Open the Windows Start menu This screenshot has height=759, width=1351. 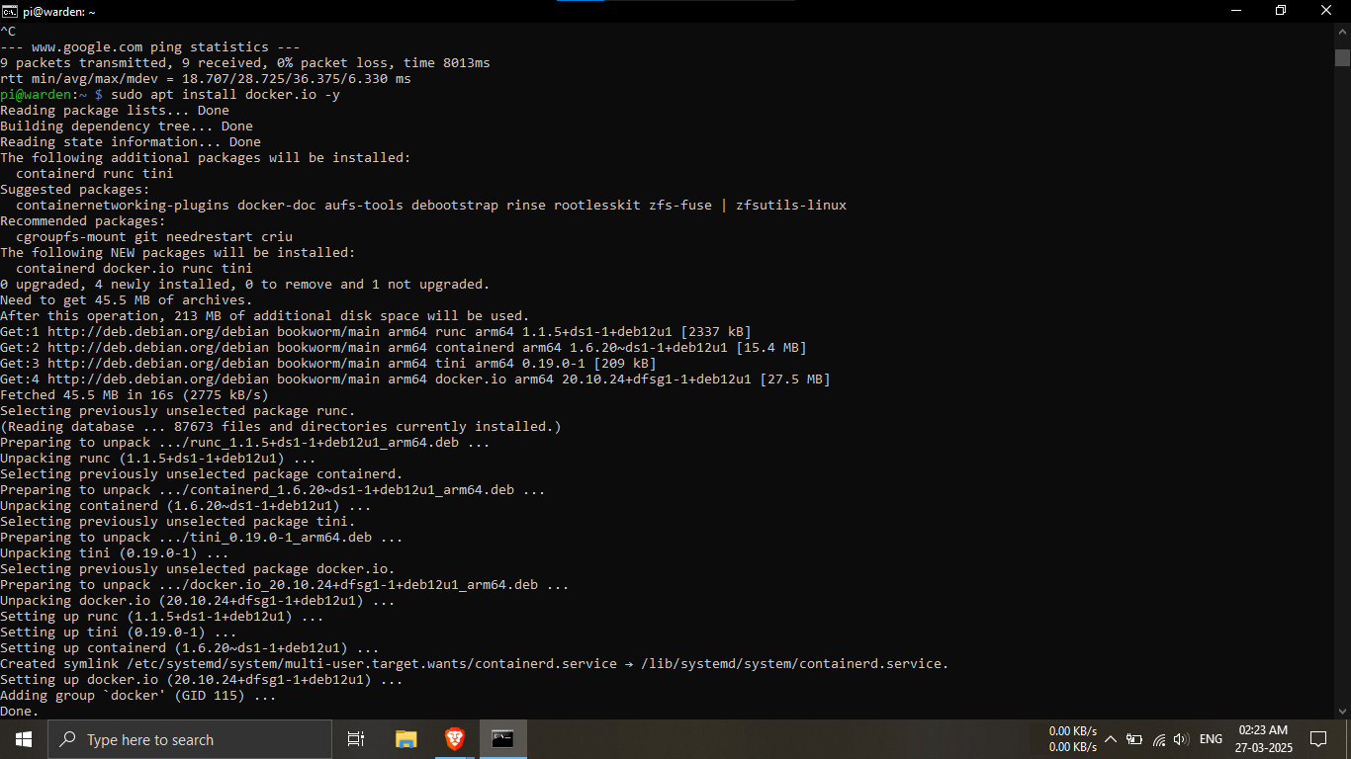[23, 739]
